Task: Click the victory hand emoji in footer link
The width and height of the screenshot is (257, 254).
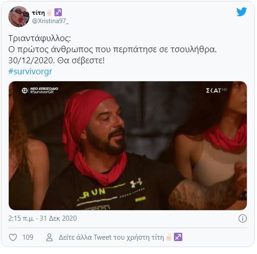Action: point(169,237)
